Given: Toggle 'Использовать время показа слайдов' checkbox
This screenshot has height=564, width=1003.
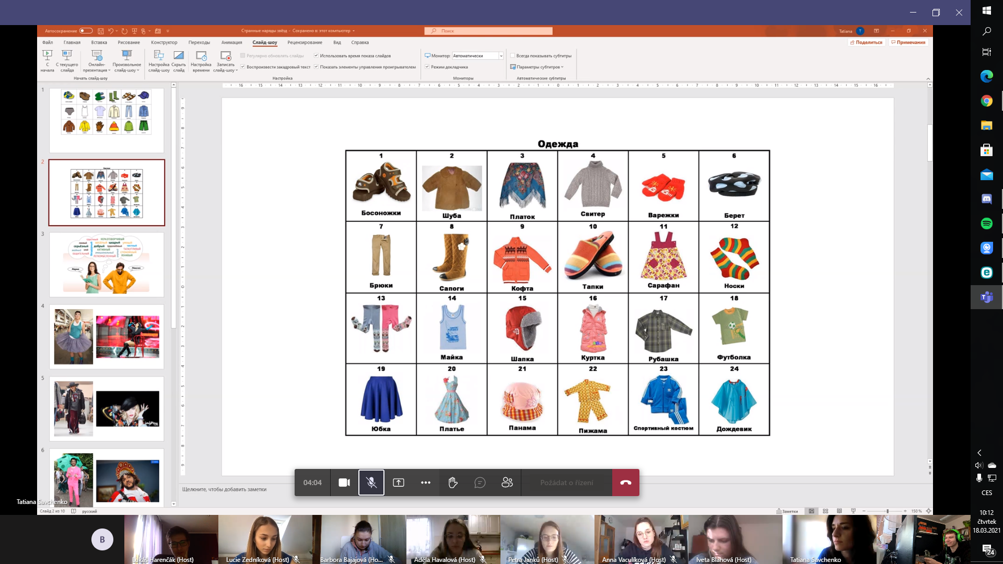Looking at the screenshot, I should point(316,55).
